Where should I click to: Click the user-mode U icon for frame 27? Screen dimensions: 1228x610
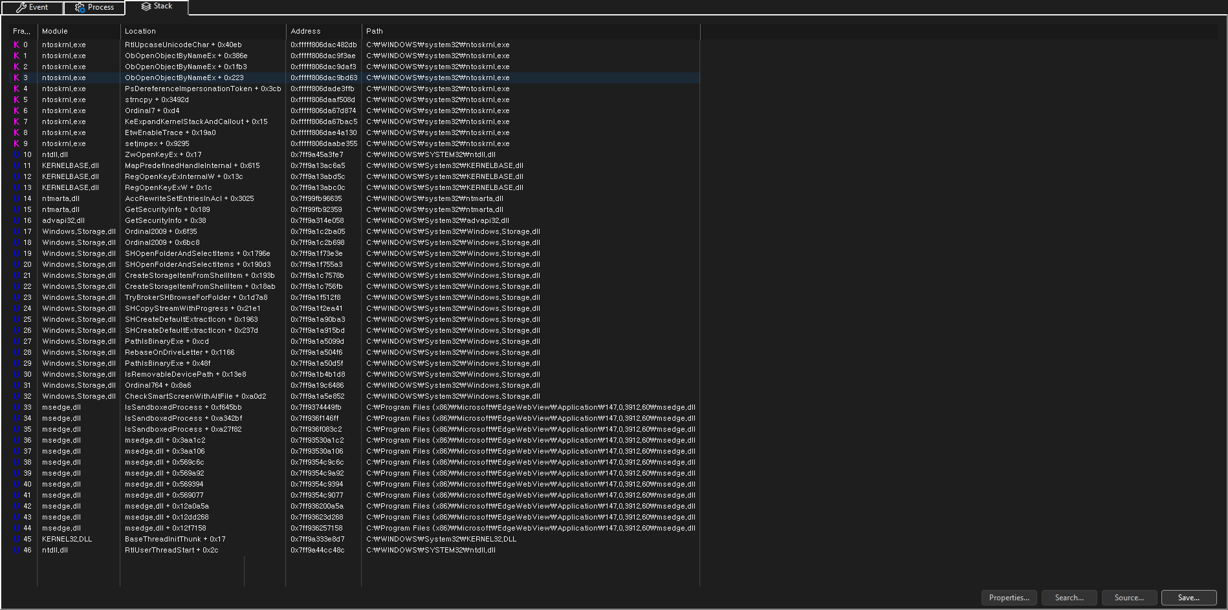16,341
